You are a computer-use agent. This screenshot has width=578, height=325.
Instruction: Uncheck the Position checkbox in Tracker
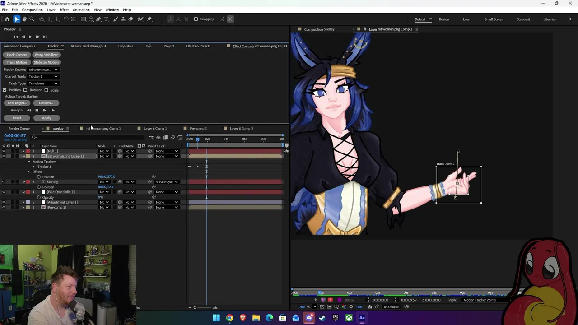click(x=5, y=90)
